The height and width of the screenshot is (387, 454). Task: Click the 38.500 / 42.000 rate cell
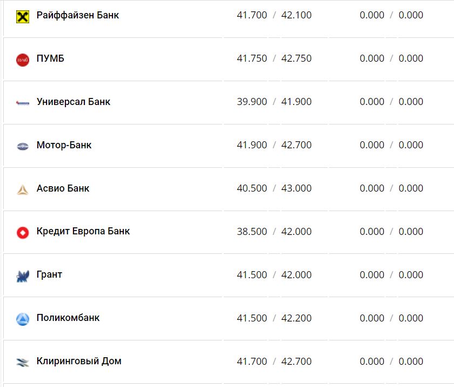(x=274, y=232)
